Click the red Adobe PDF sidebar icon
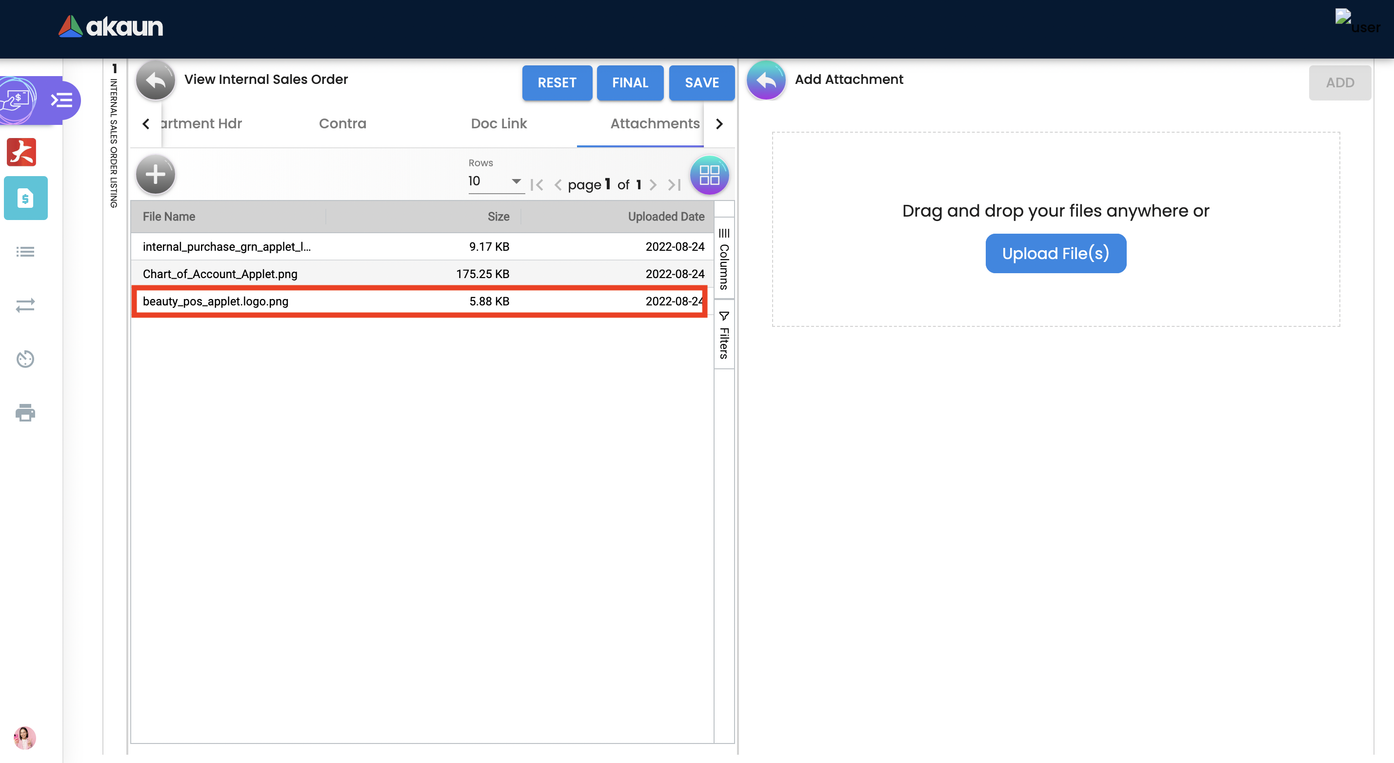Screen dimensions: 1394x763 (21, 152)
